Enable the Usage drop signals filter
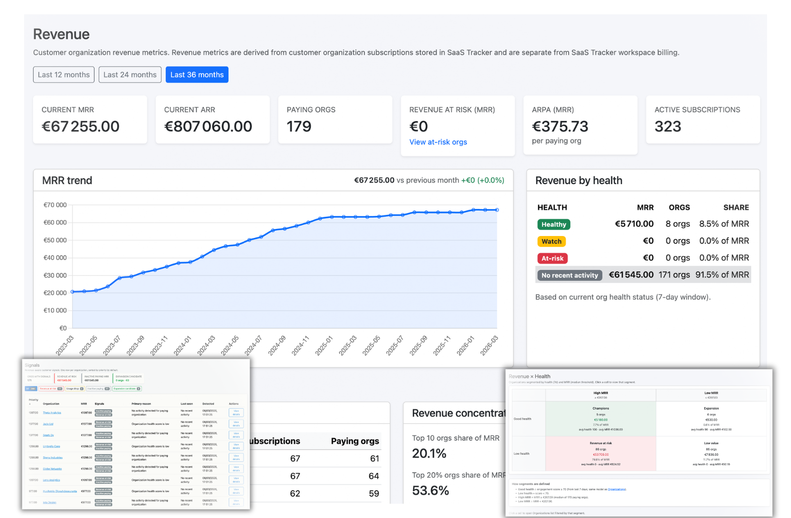Screen dimensions: 791x518 click(74, 388)
